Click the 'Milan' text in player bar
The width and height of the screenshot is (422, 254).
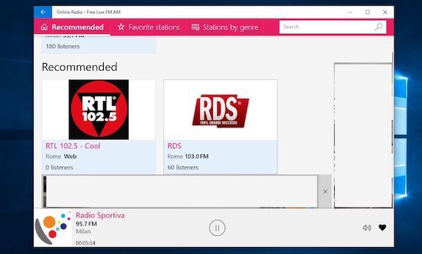click(x=83, y=231)
